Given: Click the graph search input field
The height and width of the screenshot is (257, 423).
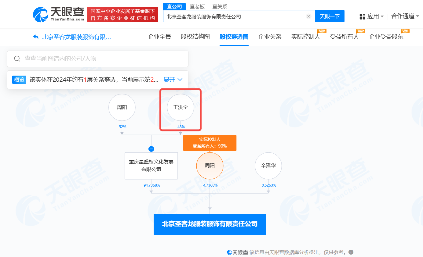Looking at the screenshot, I should click(92, 58).
